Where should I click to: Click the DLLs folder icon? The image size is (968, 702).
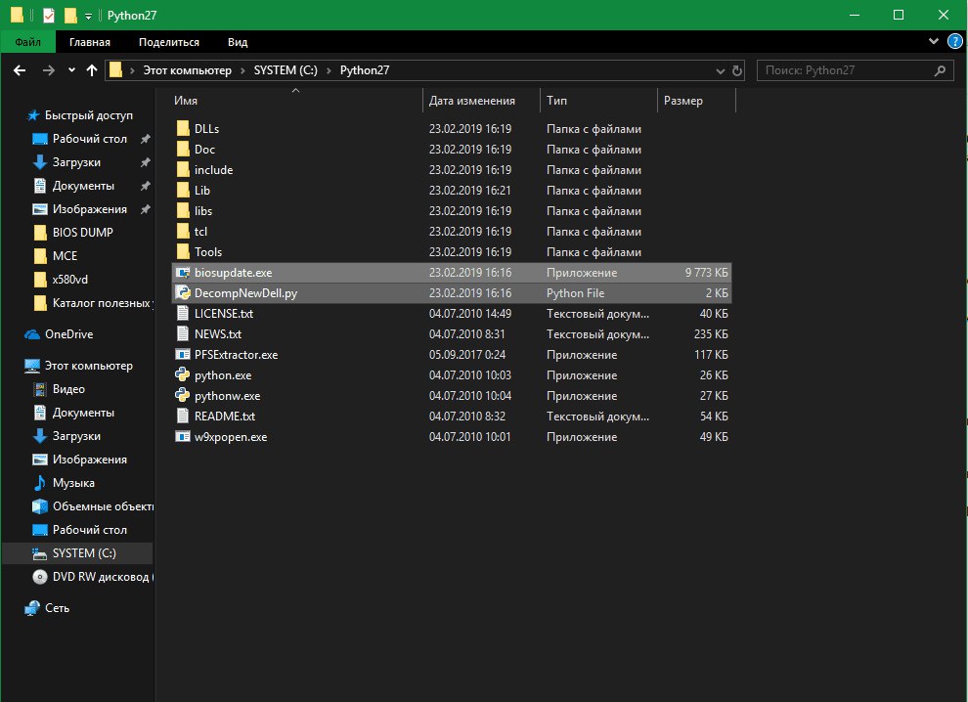[x=183, y=128]
